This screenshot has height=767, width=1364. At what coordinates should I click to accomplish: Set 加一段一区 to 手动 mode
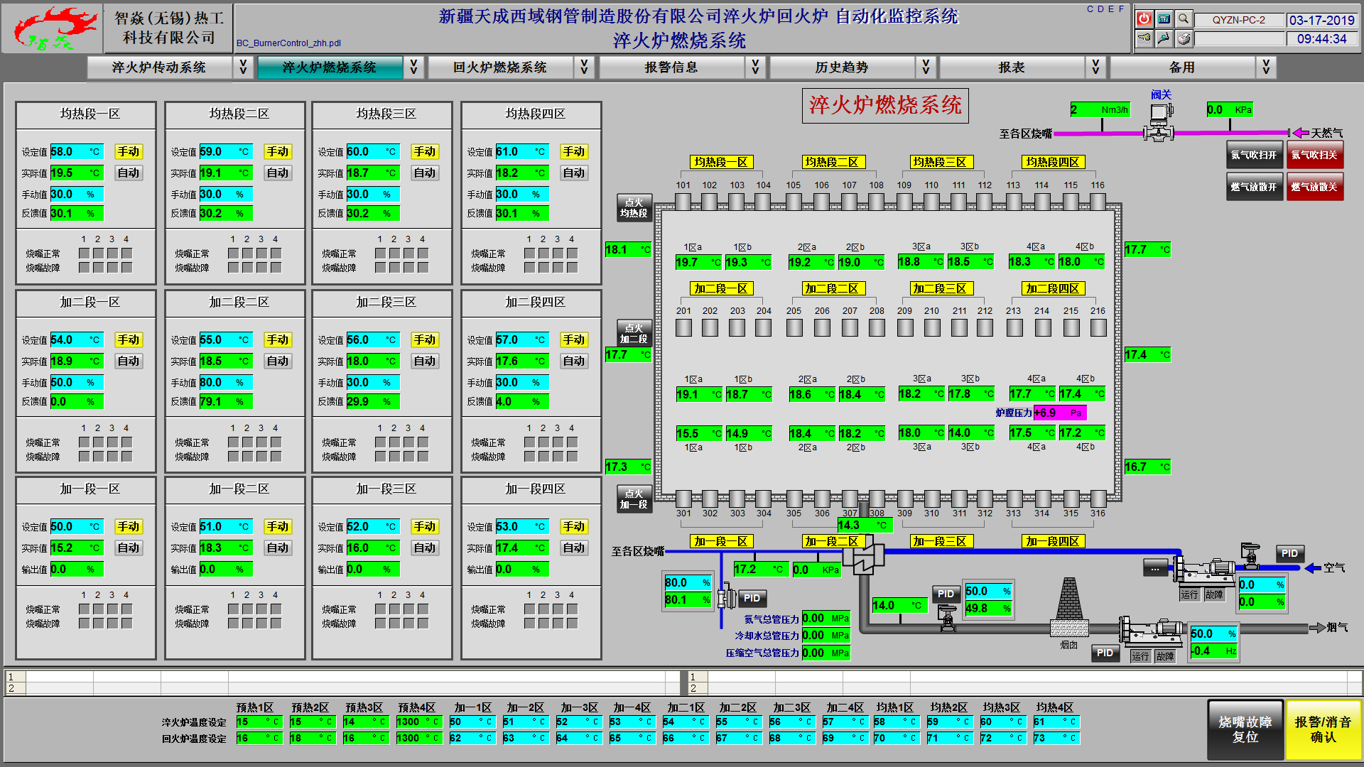(x=129, y=526)
